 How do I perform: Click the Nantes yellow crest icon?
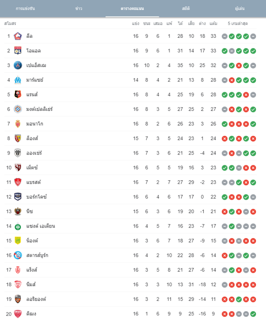click(18, 241)
